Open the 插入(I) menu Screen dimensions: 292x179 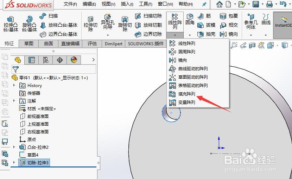pyautogui.click(x=127, y=4)
